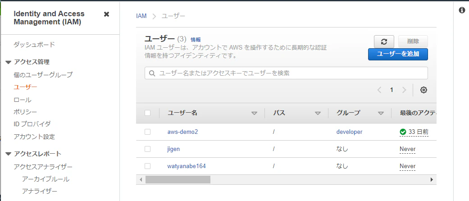Open アーカイブルール in sidebar
Screen dimensions: 469x201
46,179
